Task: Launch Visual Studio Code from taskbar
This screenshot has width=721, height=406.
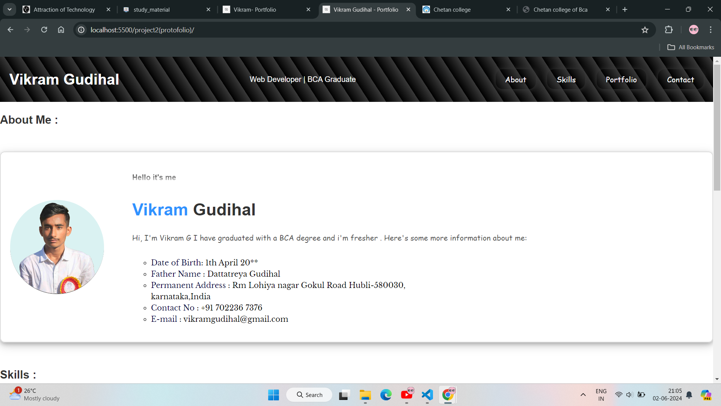Action: tap(427, 395)
